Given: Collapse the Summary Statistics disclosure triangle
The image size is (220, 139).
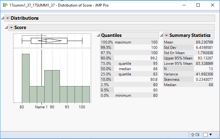Looking at the screenshot, I should click(x=161, y=35).
